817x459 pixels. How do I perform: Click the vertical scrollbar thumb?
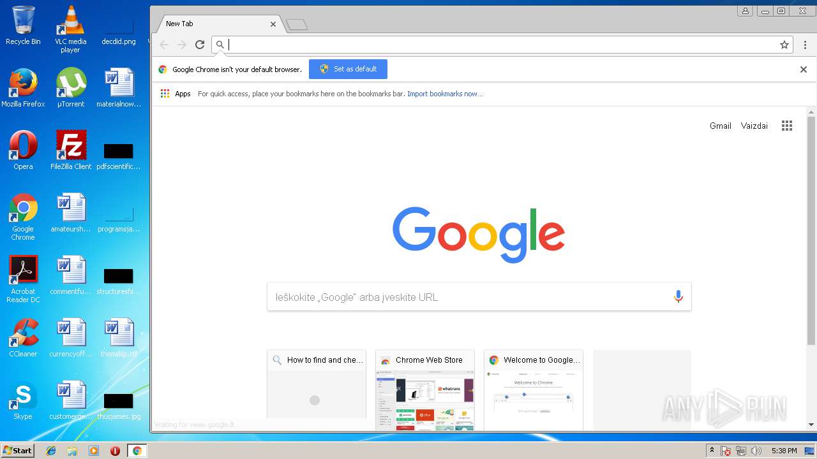811,231
